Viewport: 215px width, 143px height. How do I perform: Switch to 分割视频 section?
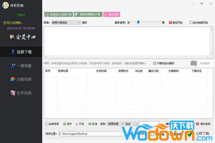point(21,79)
